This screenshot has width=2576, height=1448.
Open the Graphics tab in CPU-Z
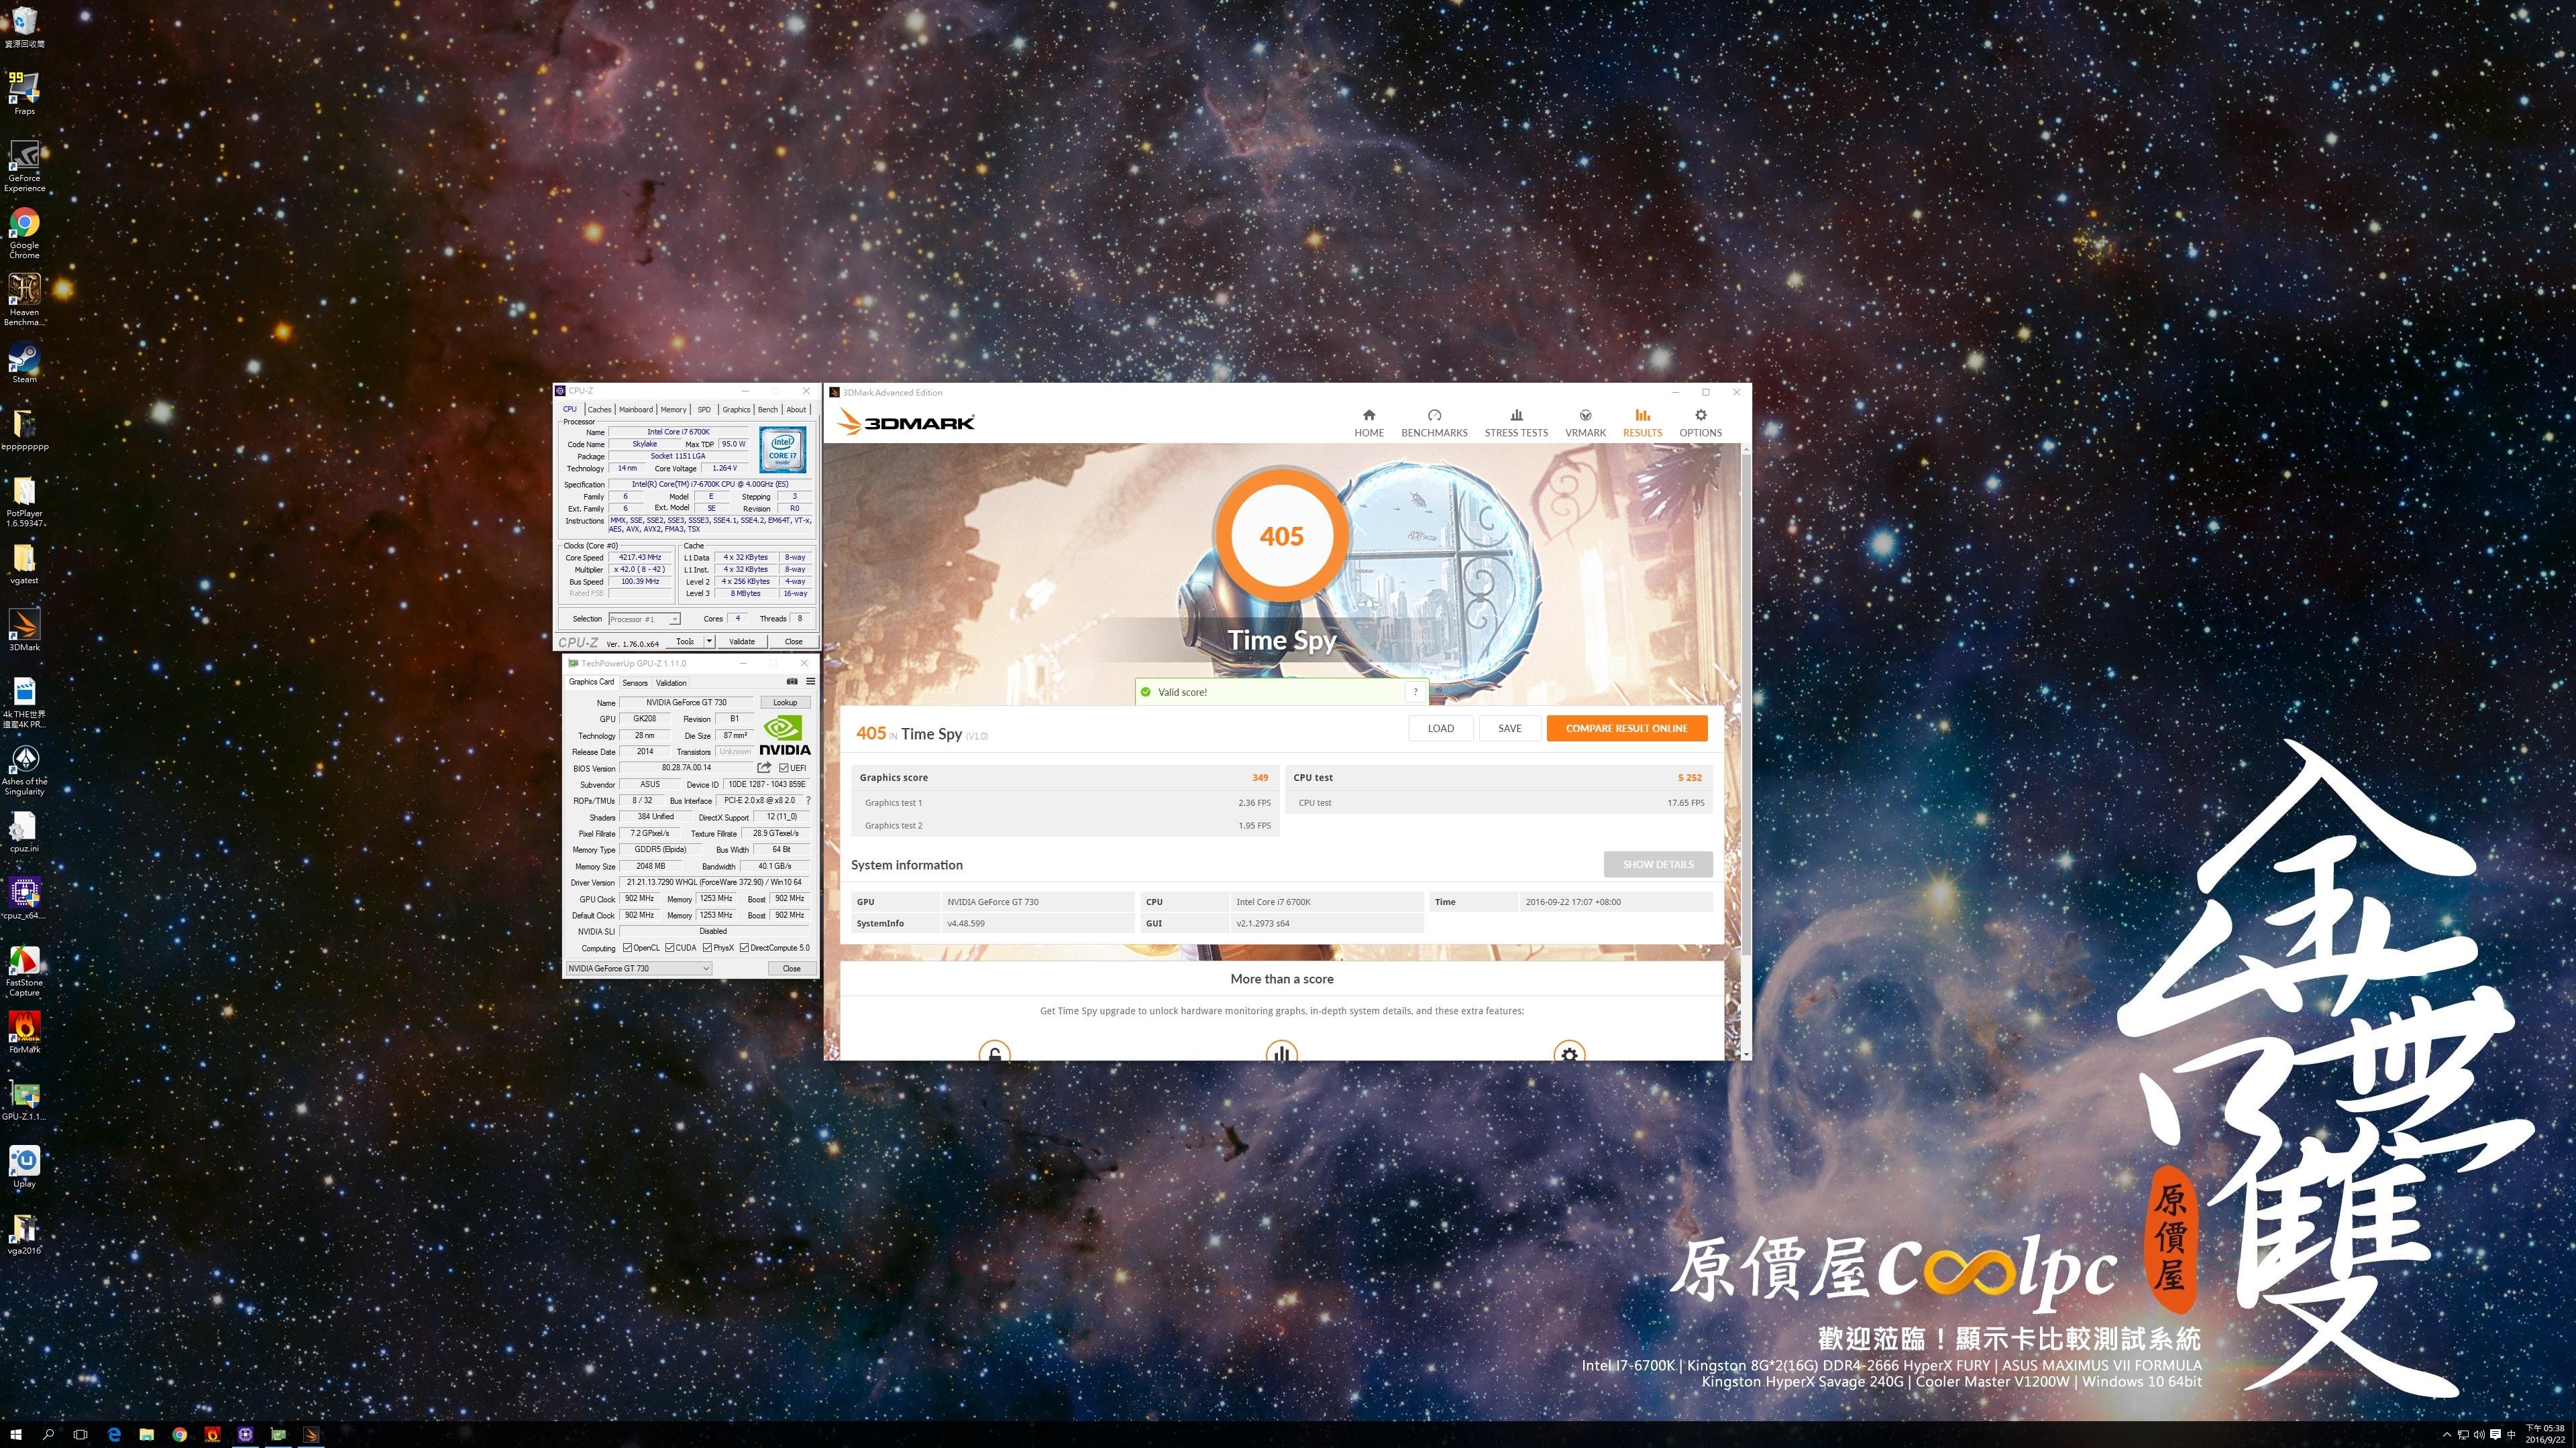click(x=736, y=409)
